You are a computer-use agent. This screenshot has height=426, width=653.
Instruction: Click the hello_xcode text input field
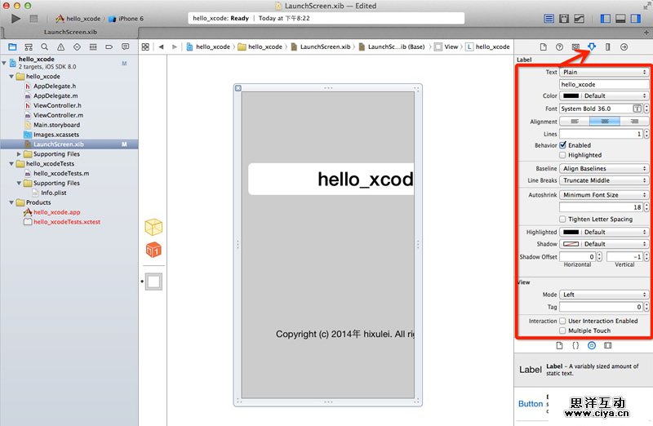pyautogui.click(x=604, y=84)
